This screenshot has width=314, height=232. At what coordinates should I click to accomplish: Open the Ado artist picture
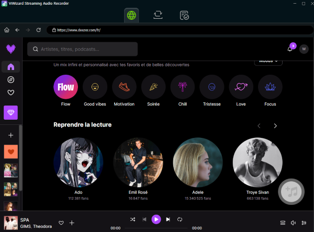[x=78, y=162]
